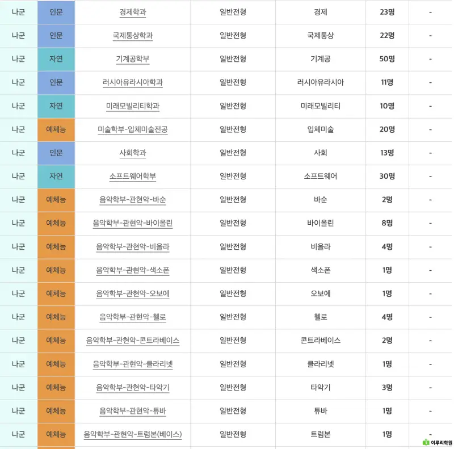Screen dimensions: 454x449
Task: Open the 음악학부-관현악-트럼본(베이스) link
Action: tap(133, 434)
